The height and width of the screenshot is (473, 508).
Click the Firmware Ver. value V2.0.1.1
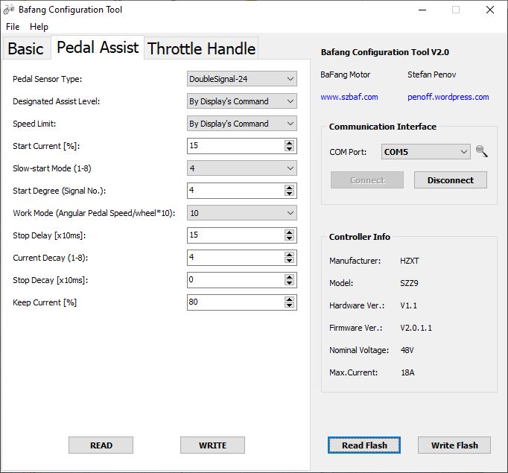416,328
